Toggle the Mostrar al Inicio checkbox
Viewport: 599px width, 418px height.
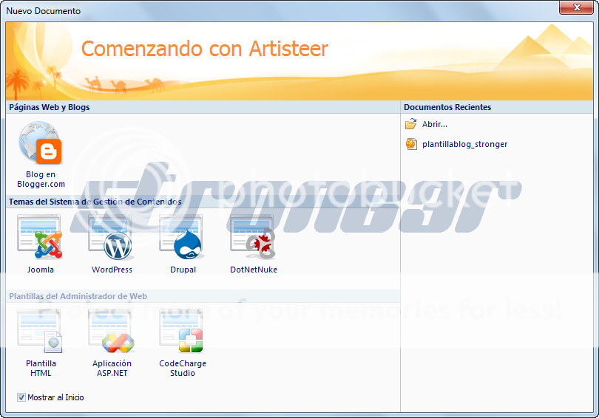(x=21, y=397)
